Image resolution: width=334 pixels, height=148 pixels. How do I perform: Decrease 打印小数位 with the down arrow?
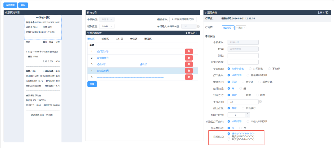[x=247, y=116]
